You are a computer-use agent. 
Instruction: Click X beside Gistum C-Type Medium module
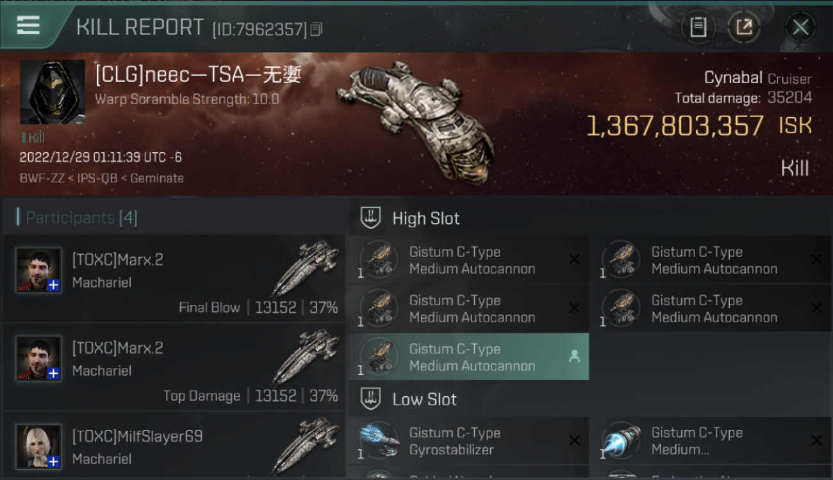coord(816,440)
